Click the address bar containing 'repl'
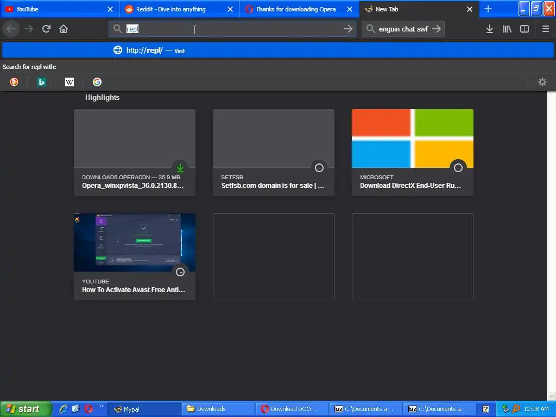Image resolution: width=556 pixels, height=417 pixels. [x=232, y=29]
